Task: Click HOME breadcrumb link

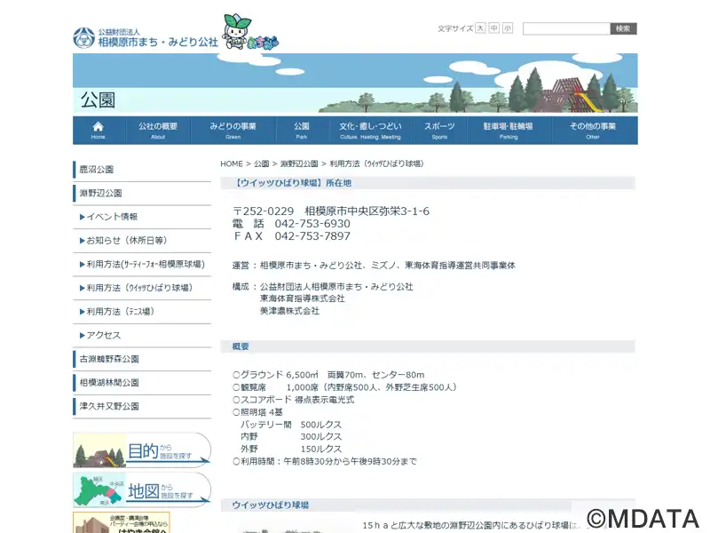Action: click(231, 164)
